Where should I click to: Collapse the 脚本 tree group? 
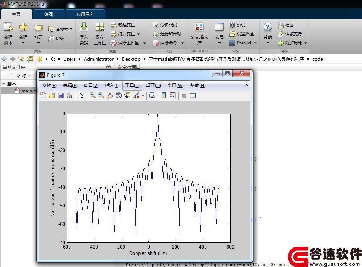pyautogui.click(x=3, y=83)
